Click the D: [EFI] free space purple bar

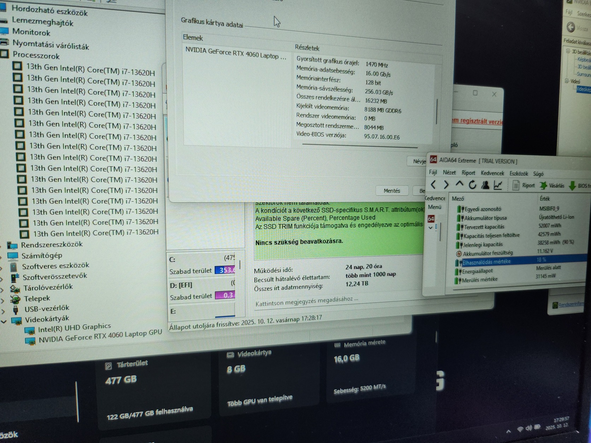pos(225,295)
